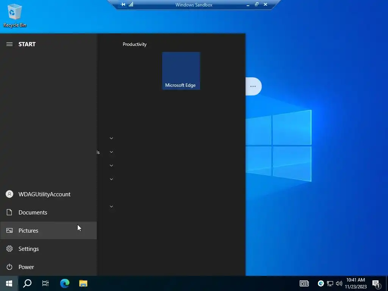The image size is (388, 291).
Task: Open taskbar Search magnifier
Action: pyautogui.click(x=27, y=283)
